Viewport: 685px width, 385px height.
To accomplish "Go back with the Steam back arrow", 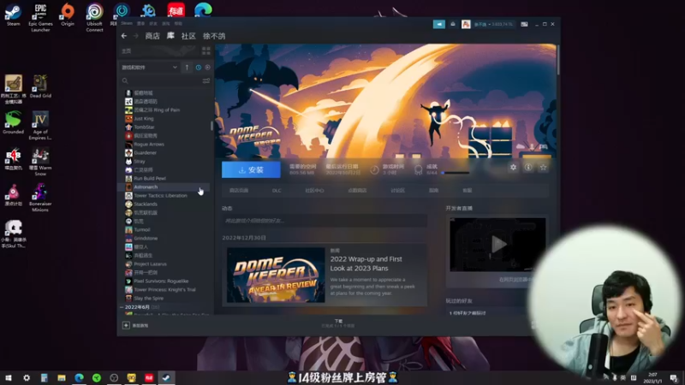I will point(124,36).
